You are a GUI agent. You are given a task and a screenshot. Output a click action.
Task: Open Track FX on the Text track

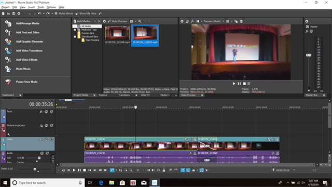click(41, 112)
